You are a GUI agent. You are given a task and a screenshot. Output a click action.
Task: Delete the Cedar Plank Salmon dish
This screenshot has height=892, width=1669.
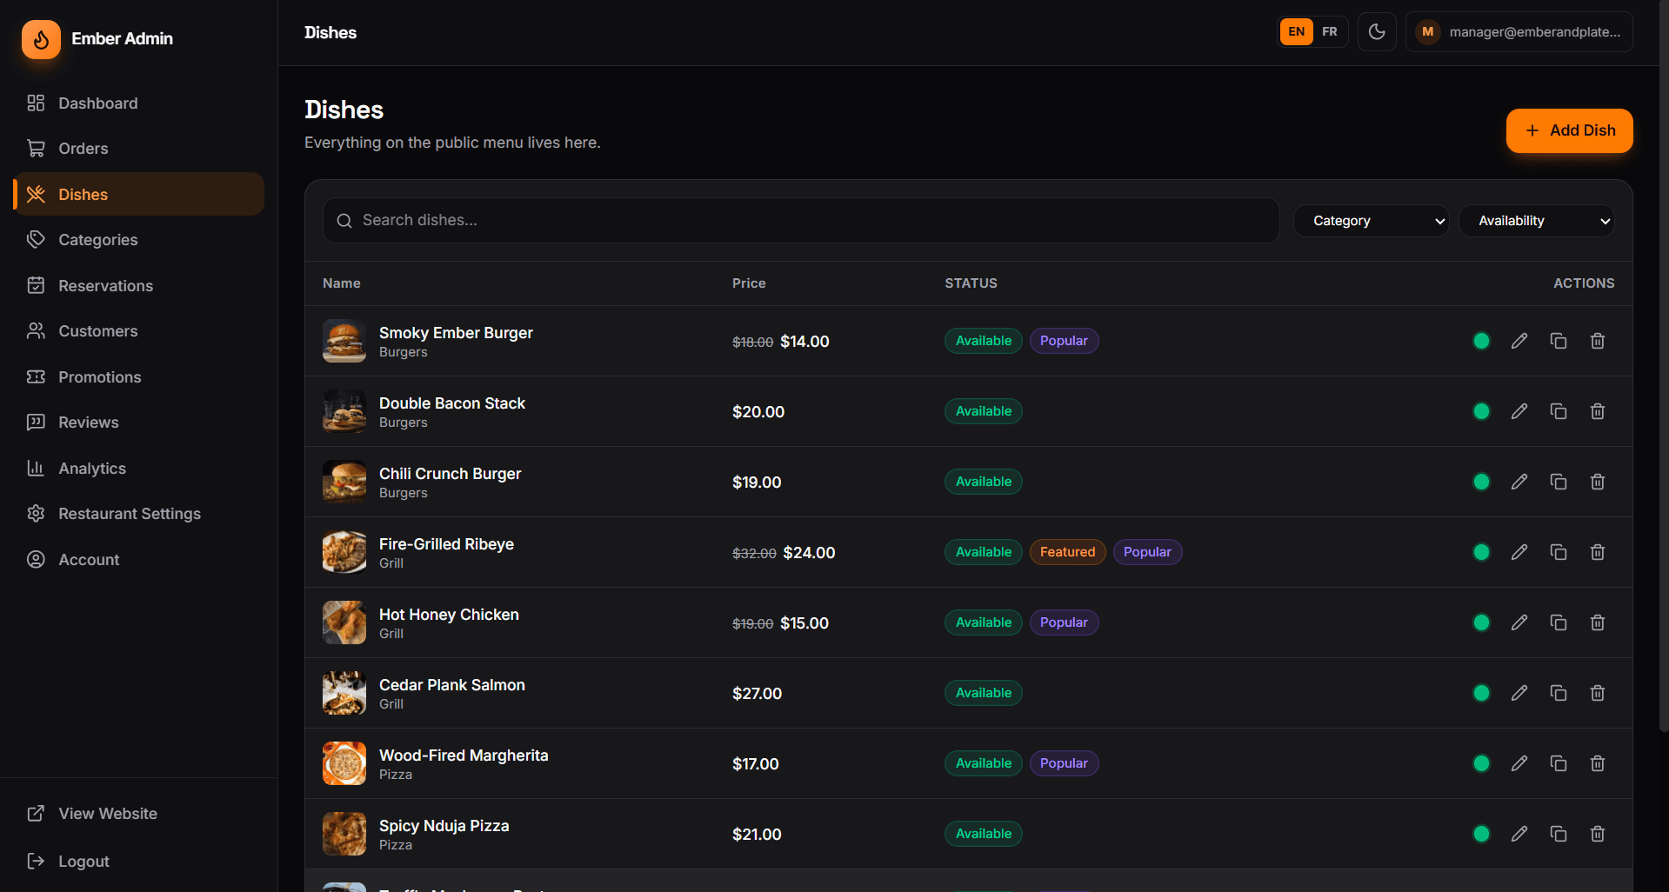(1598, 693)
